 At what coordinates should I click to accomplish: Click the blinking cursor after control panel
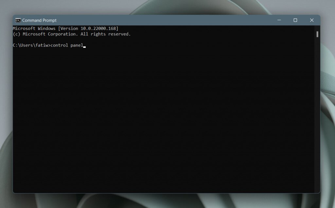click(x=85, y=46)
